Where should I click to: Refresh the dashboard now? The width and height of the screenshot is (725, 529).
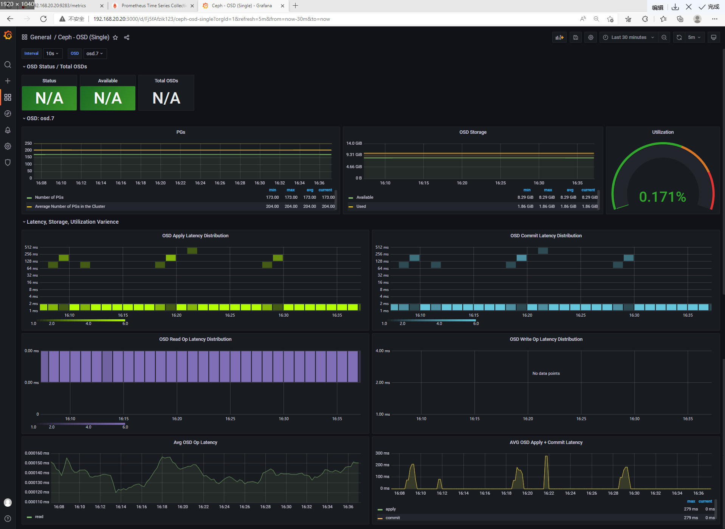tap(679, 37)
